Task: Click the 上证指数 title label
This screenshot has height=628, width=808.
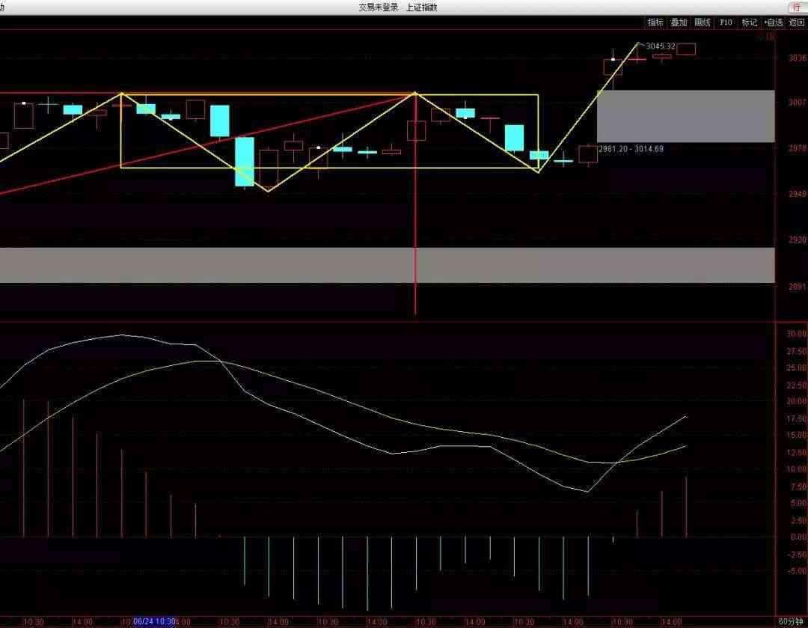Action: pos(421,7)
